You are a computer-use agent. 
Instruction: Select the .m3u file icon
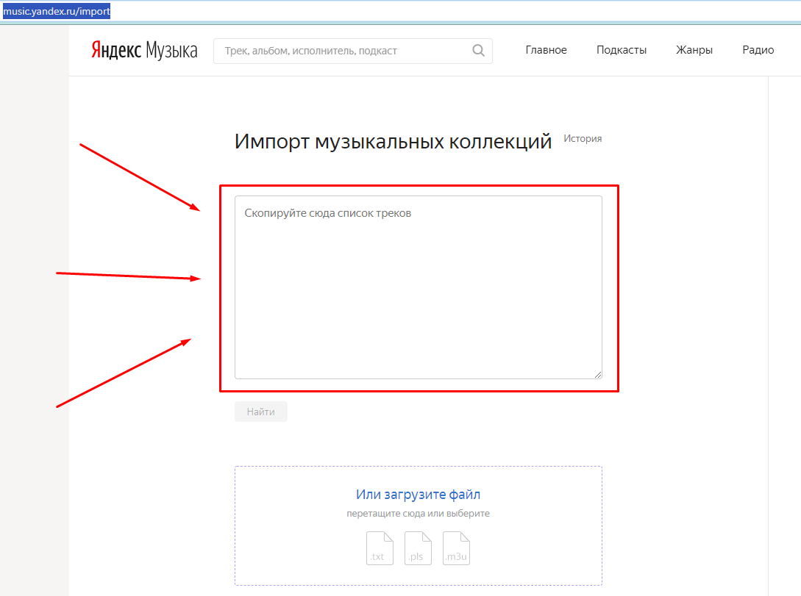[x=456, y=548]
